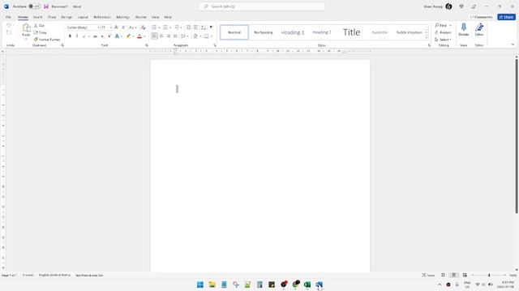Screen dimensions: 519x291
Task: Open the Review tab
Action: 140,17
